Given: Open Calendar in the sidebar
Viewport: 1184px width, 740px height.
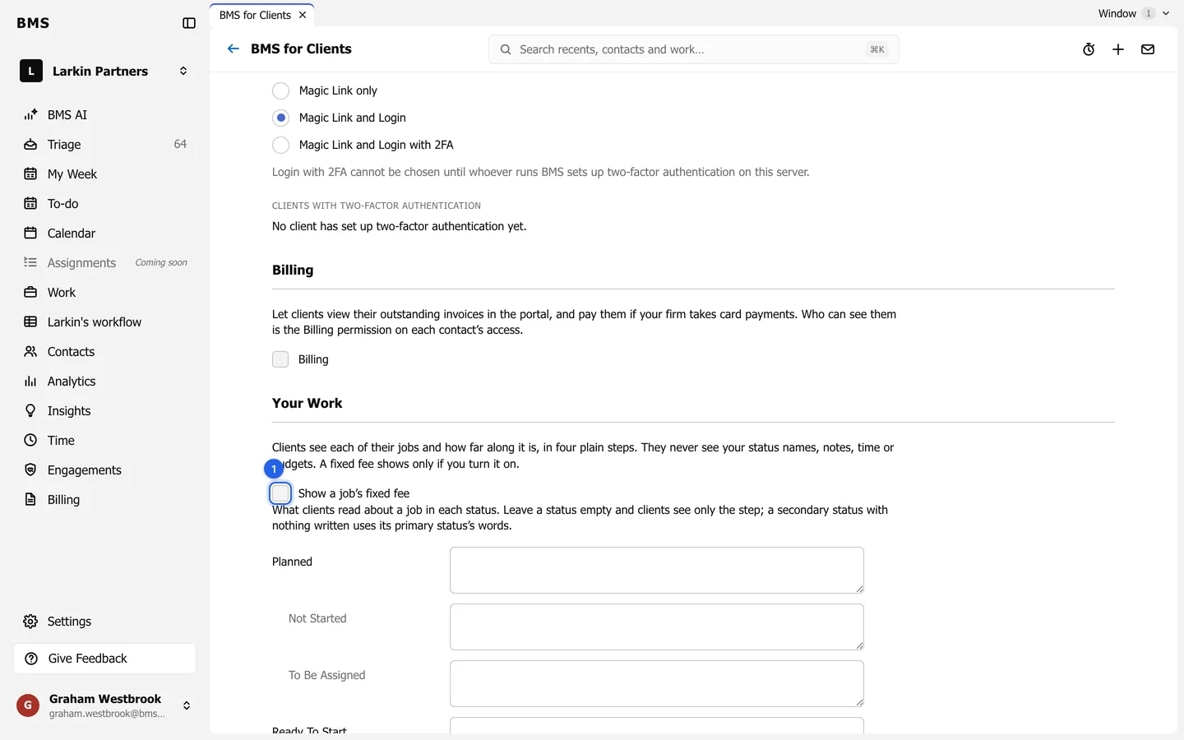Looking at the screenshot, I should coord(104,233).
